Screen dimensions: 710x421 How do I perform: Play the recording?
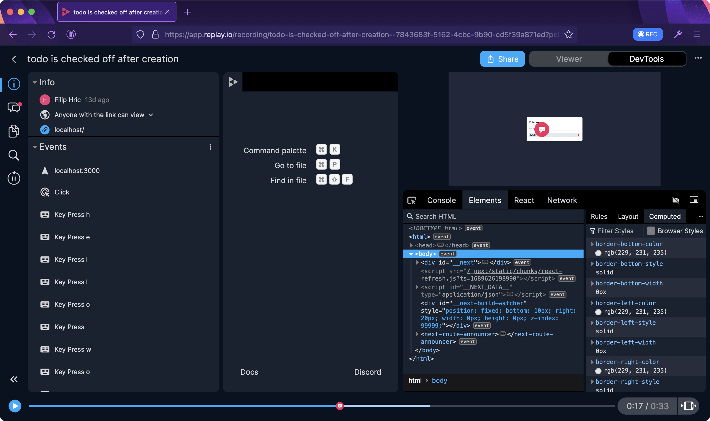[x=15, y=406]
